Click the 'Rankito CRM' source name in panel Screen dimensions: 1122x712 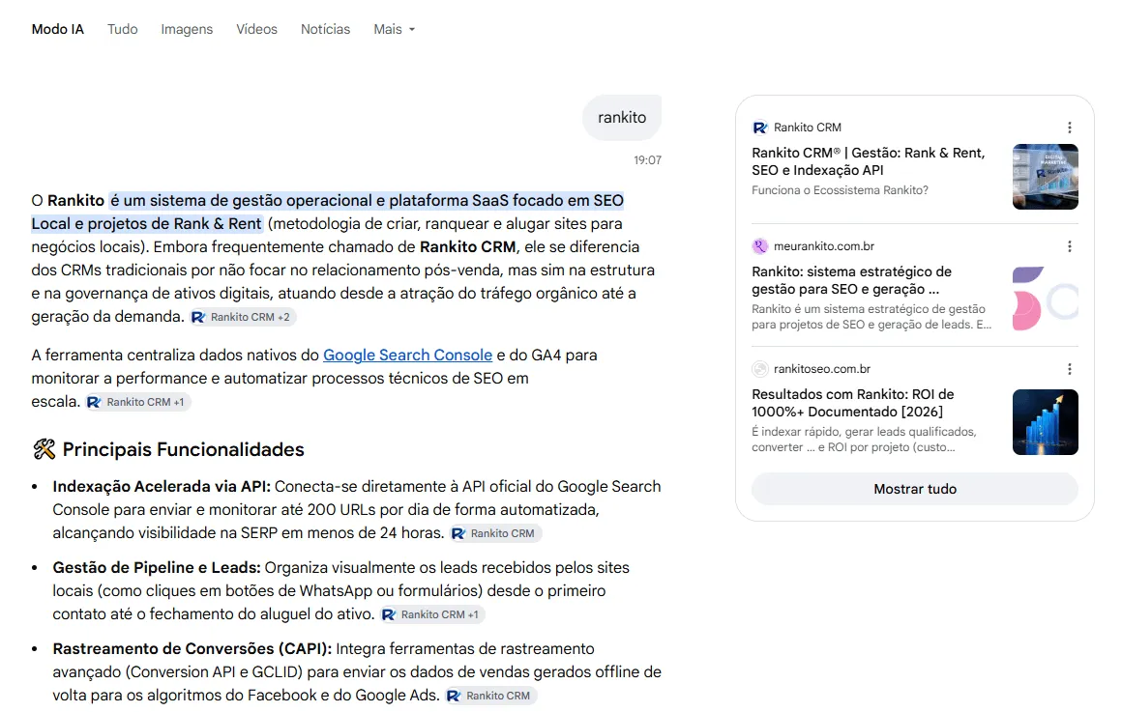click(807, 128)
